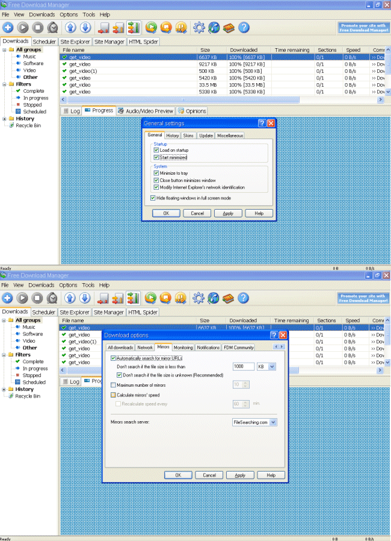Click the blue plus Add download icon in upper window
Viewport: 391px width, 541px height.
tap(8, 28)
